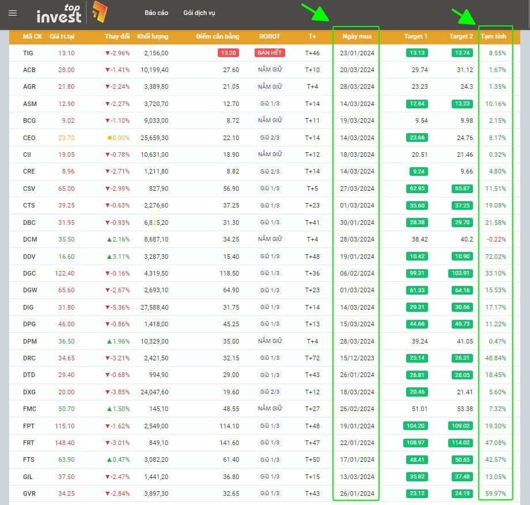Click the Giữ 2/3 badge in CEO row
This screenshot has height=505, width=530.
[270, 138]
